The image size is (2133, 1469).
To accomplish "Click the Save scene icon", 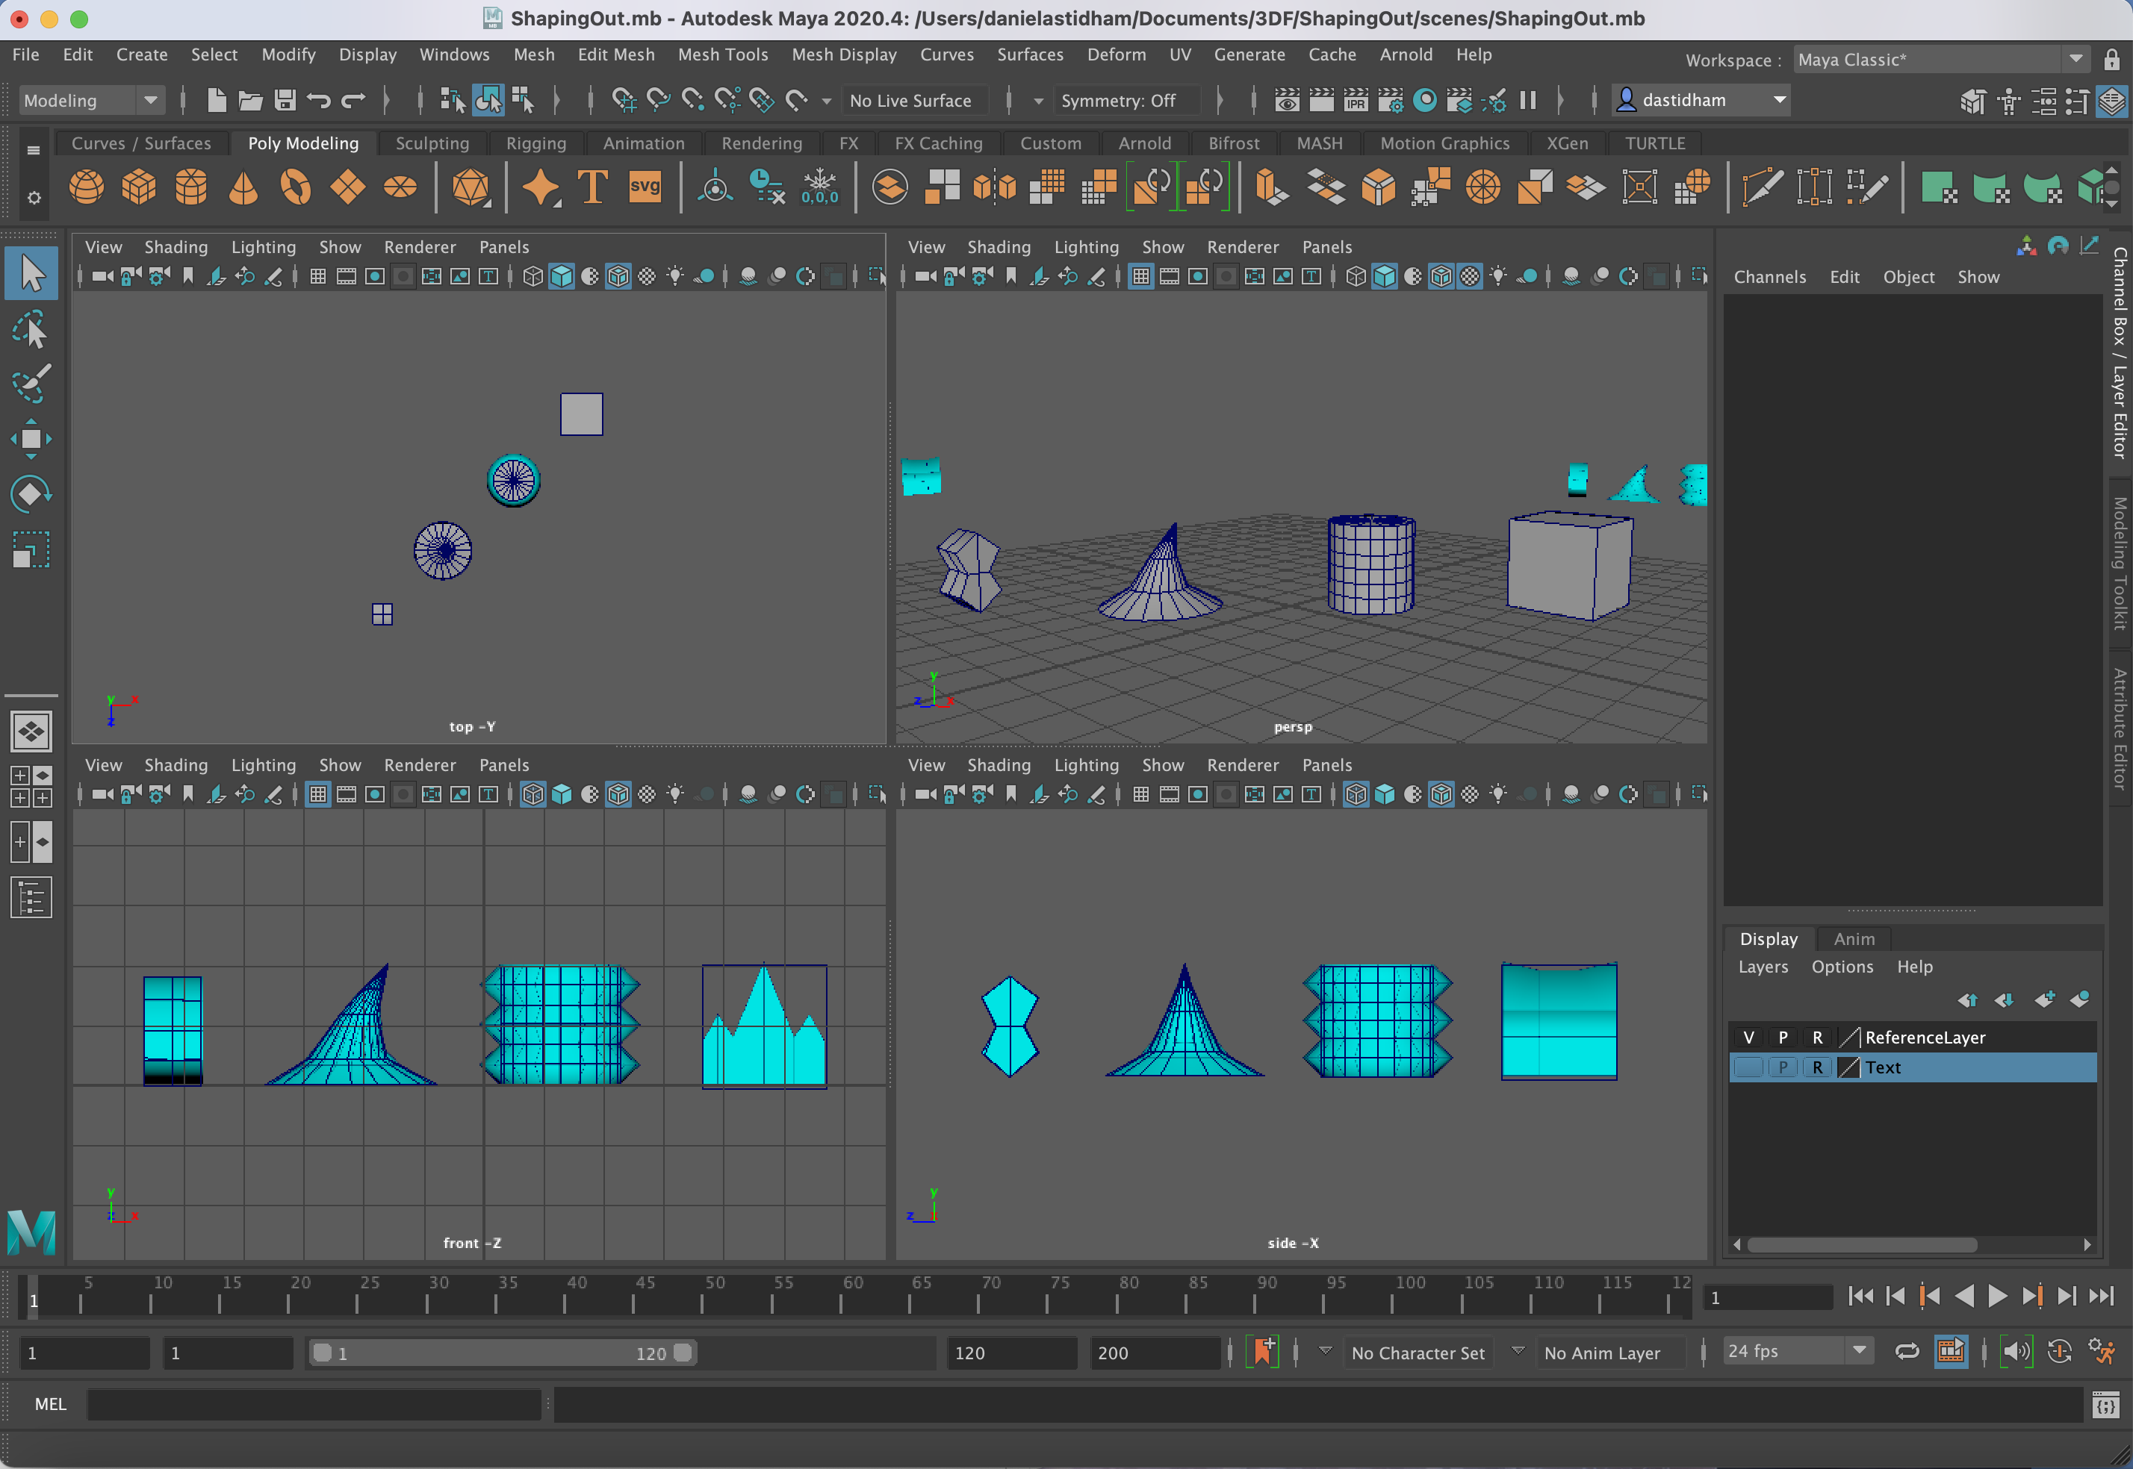I will (x=285, y=99).
